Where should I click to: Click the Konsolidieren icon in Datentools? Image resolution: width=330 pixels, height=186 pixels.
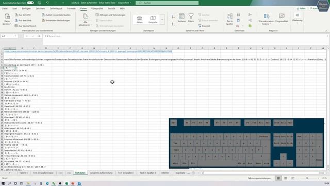pyautogui.click(x=250, y=15)
